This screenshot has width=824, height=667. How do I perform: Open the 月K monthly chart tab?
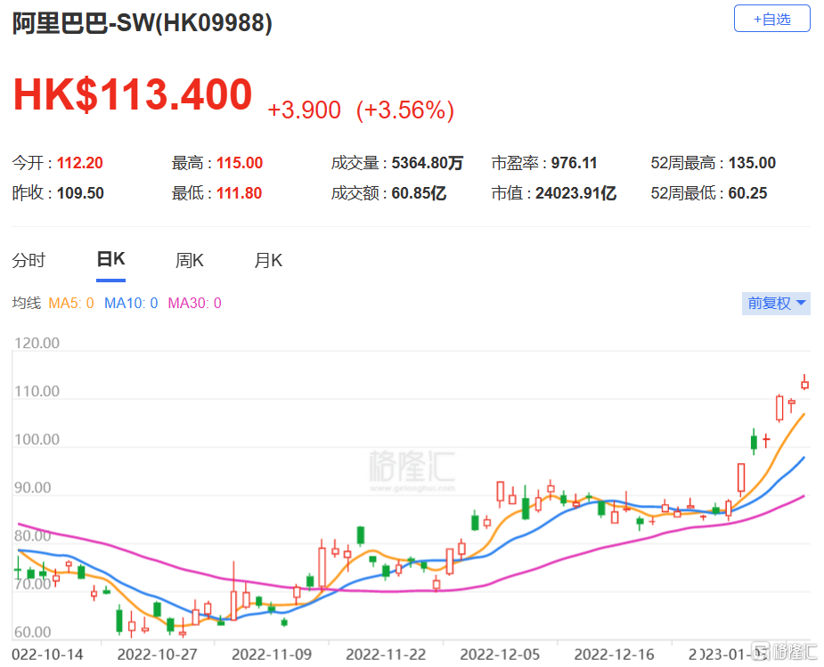click(268, 261)
